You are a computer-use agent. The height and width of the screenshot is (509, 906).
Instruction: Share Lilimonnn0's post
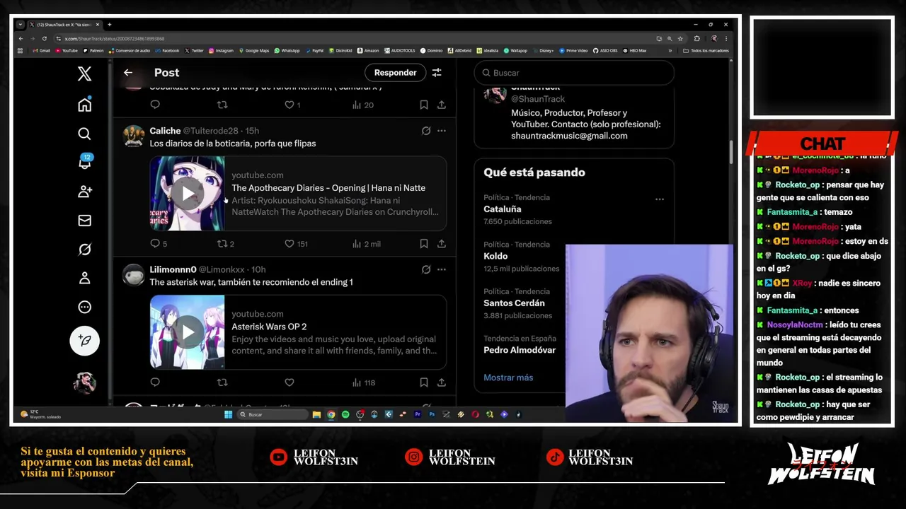pos(441,382)
